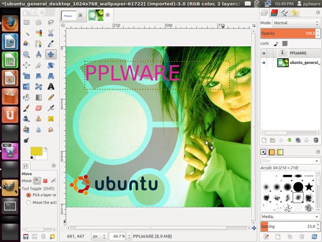Choose 'Move the active layer' option
This screenshot has width=322, height=242.
tap(28, 203)
